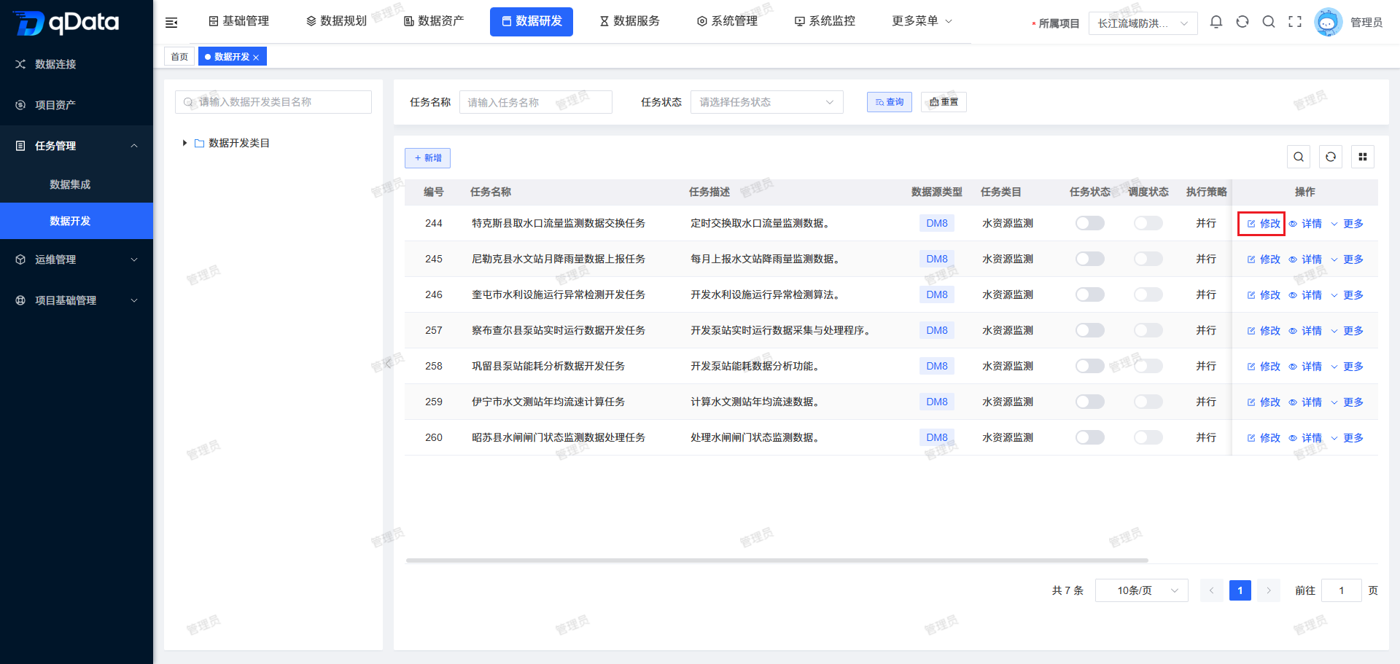Toggle task status for task 245

pos(1090,259)
